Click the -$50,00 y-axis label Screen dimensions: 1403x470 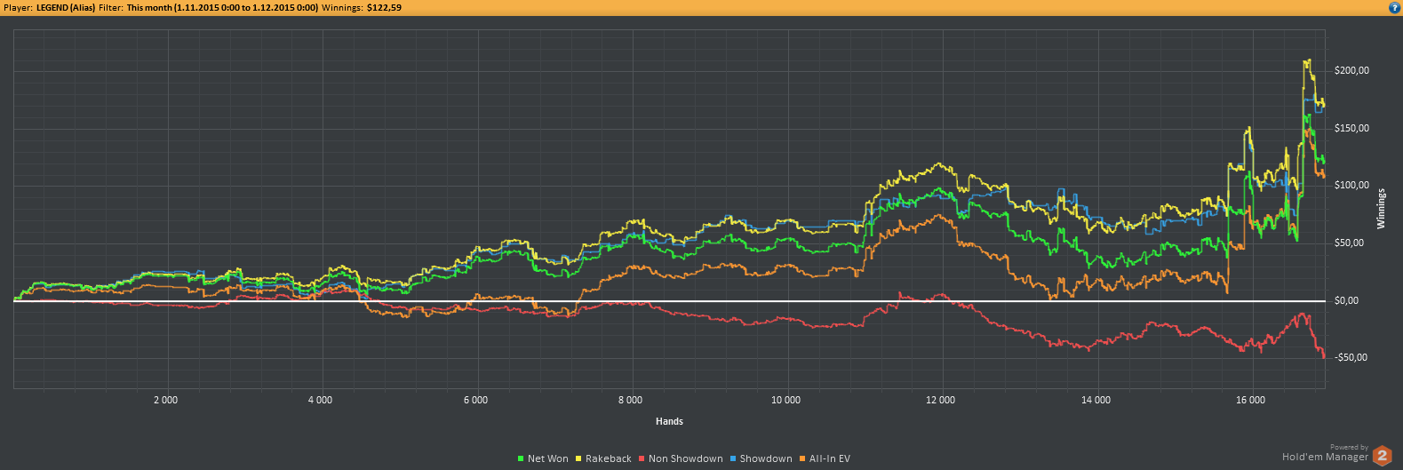pyautogui.click(x=1351, y=358)
